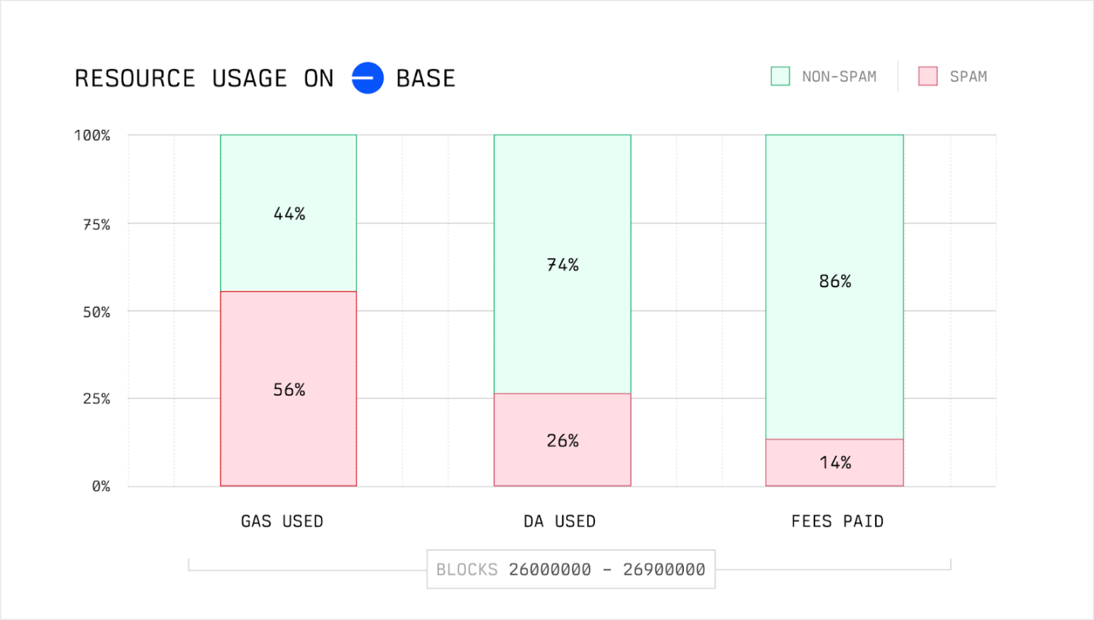Select the NON-SPAM legend label
The width and height of the screenshot is (1094, 620).
[839, 77]
